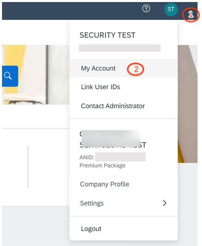
Task: Click the blurred company name block
Action: point(111,139)
